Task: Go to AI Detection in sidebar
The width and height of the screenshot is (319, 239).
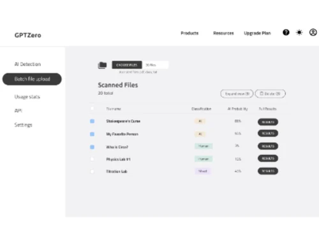Action: [x=27, y=64]
